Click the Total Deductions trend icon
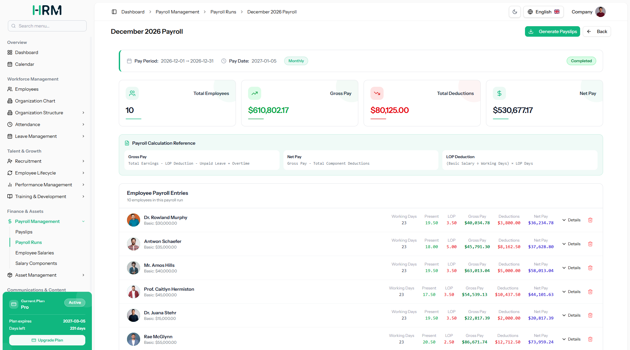 377,93
